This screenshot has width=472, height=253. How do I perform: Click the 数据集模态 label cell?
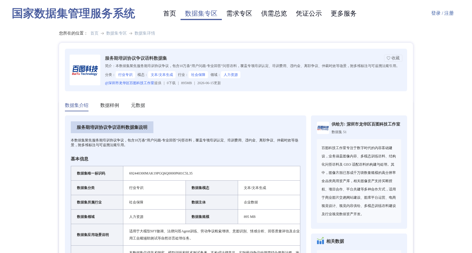212,188
